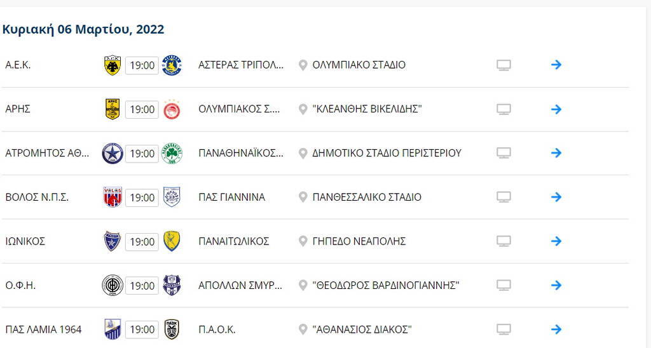Click the Volos N.P.S. club crest
Image resolution: width=651 pixels, height=348 pixels.
(113, 197)
